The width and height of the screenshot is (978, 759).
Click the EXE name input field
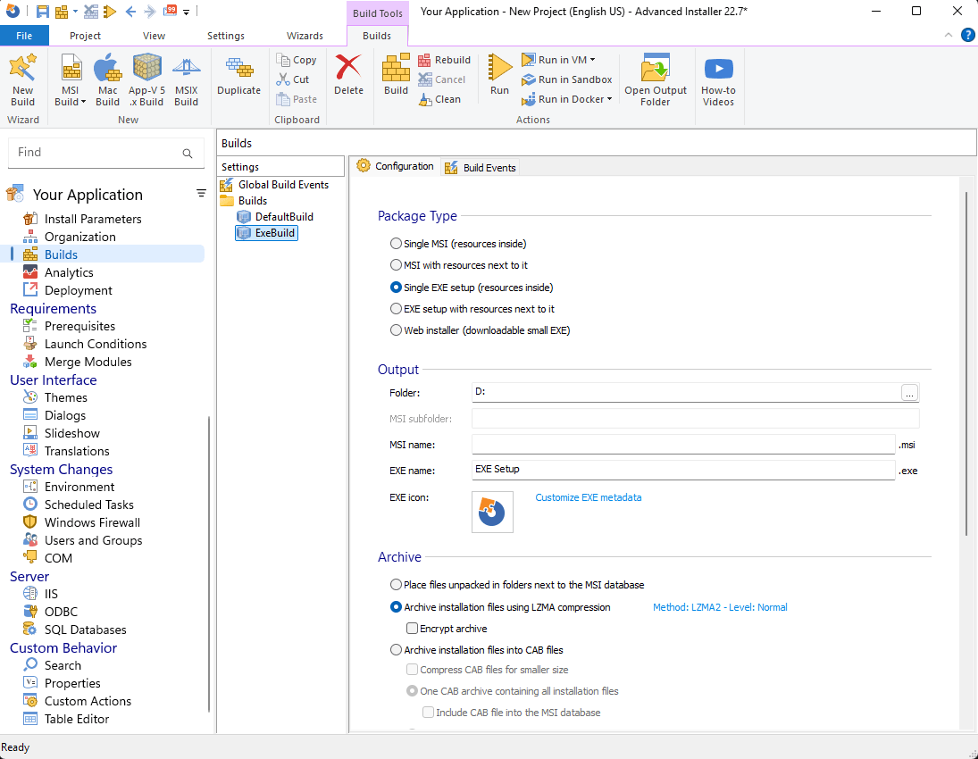(x=683, y=470)
